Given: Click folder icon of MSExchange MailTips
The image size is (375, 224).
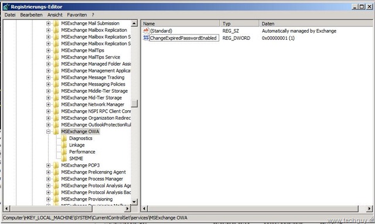Looking at the screenshot, I should click(x=56, y=50).
